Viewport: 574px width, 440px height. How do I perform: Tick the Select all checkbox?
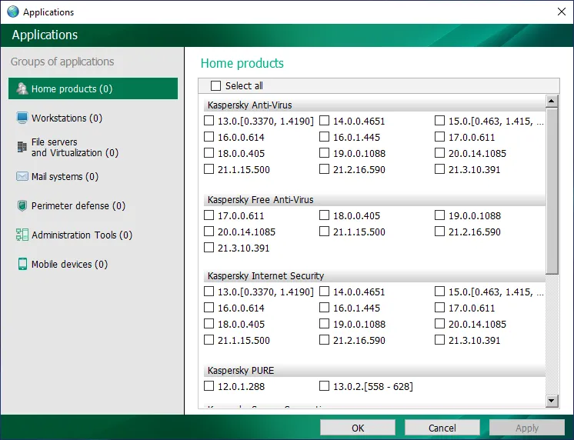click(216, 85)
